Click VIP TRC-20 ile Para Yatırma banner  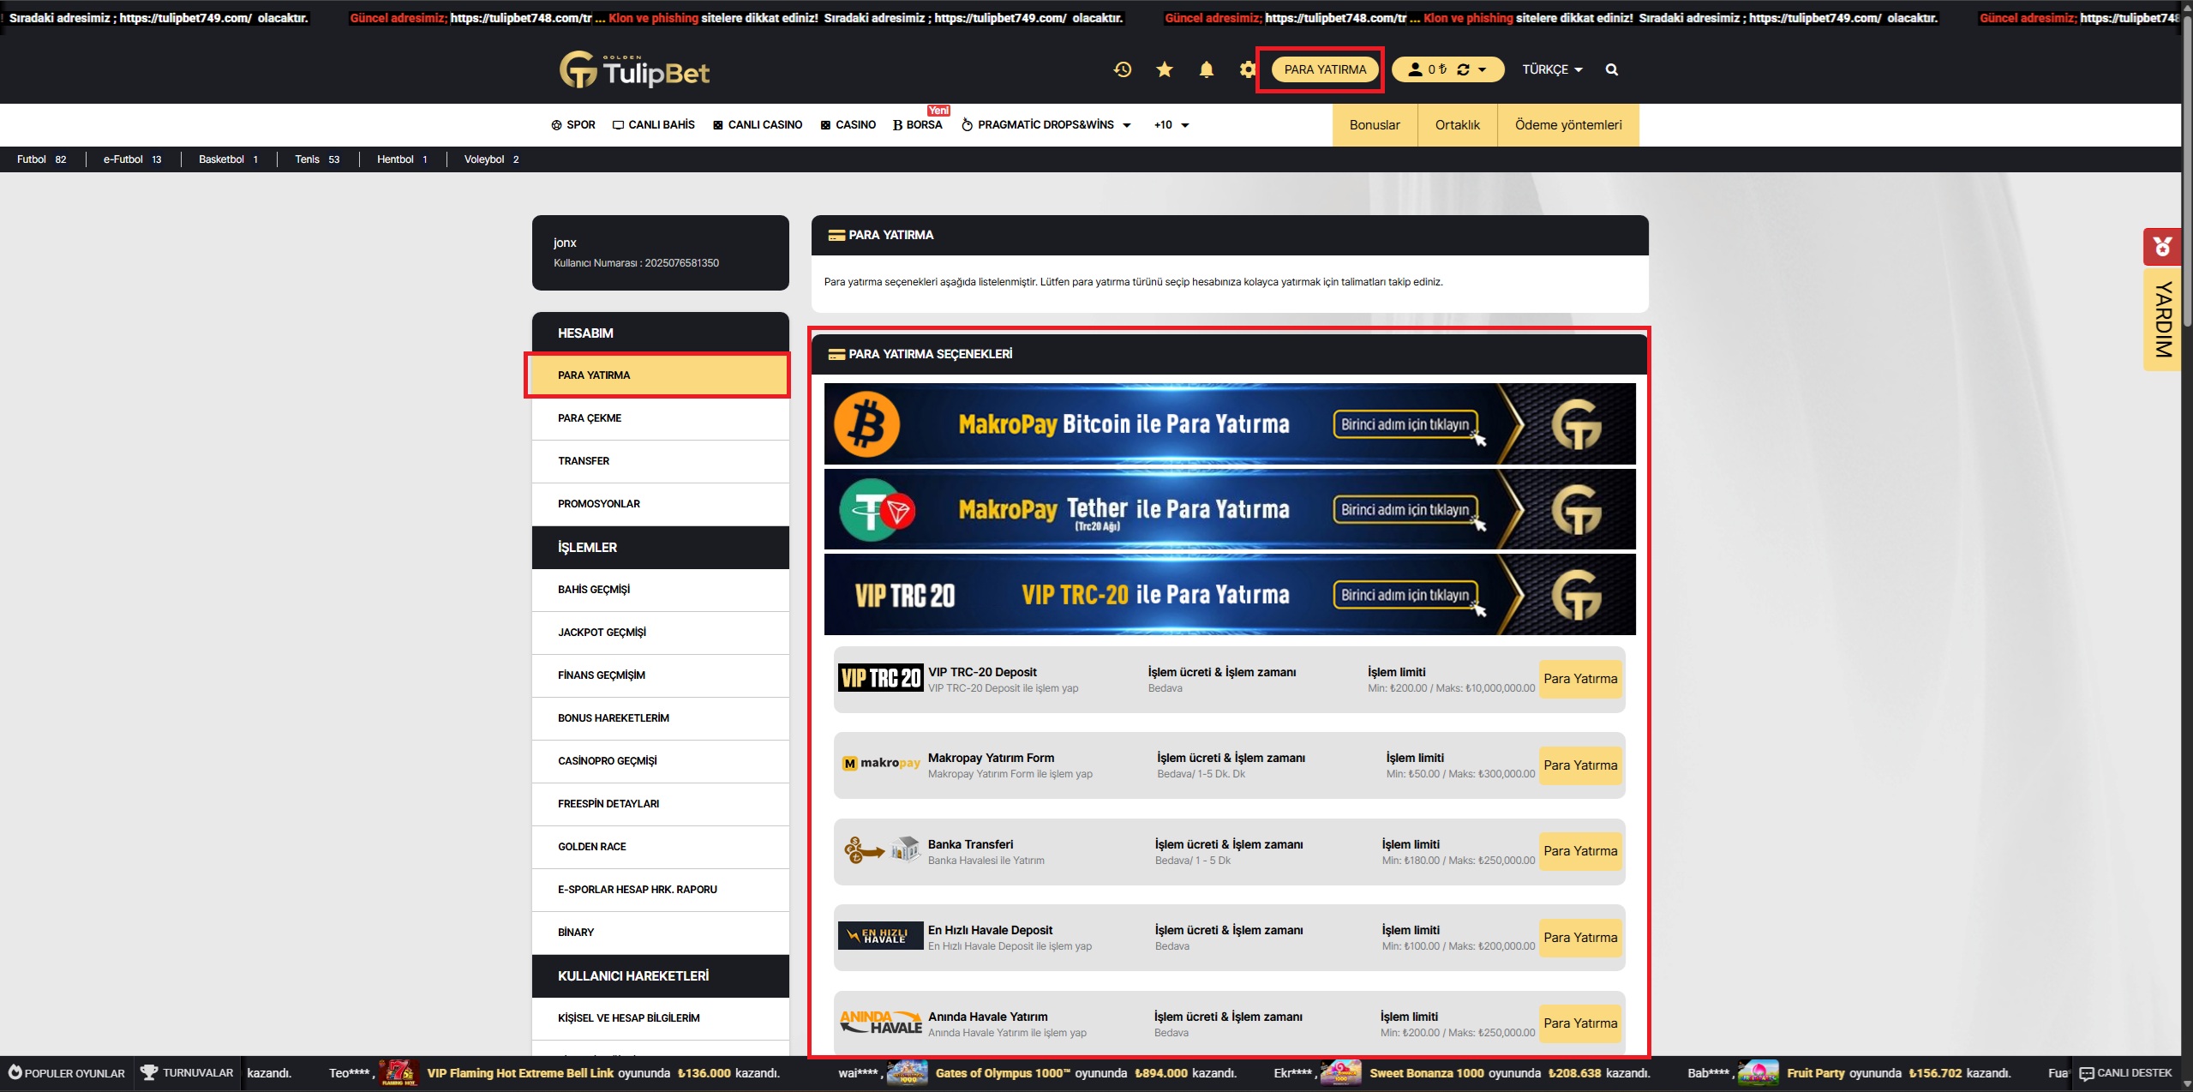coord(1230,594)
